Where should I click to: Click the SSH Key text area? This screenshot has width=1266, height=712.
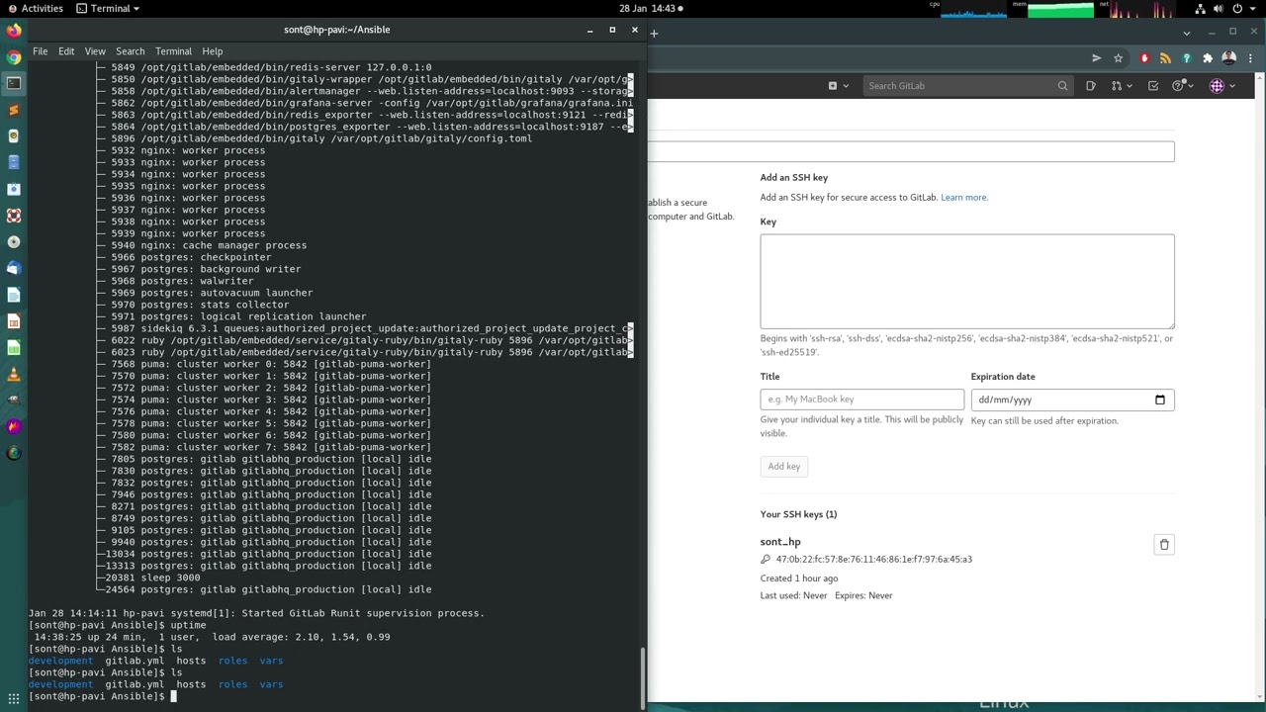click(x=967, y=282)
